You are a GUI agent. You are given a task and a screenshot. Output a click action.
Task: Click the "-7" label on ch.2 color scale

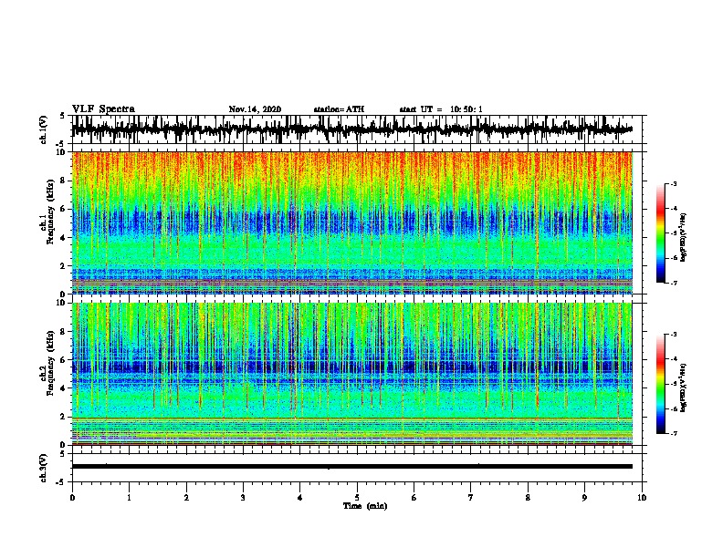point(673,433)
